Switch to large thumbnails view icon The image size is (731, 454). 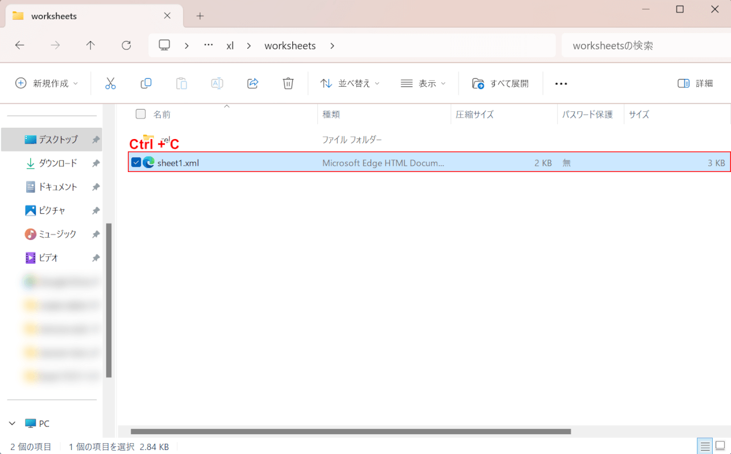coord(720,446)
